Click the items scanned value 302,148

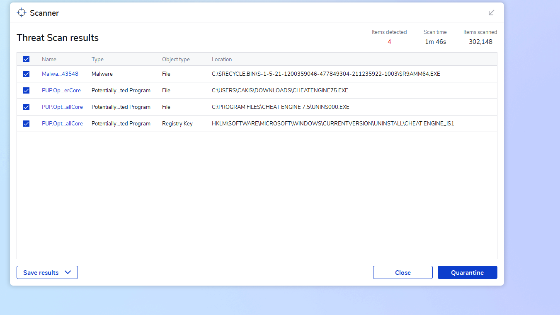pyautogui.click(x=480, y=42)
